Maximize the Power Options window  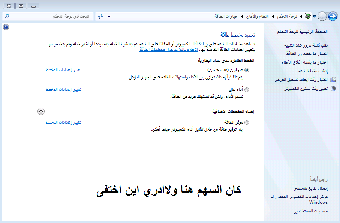pos(21,6)
